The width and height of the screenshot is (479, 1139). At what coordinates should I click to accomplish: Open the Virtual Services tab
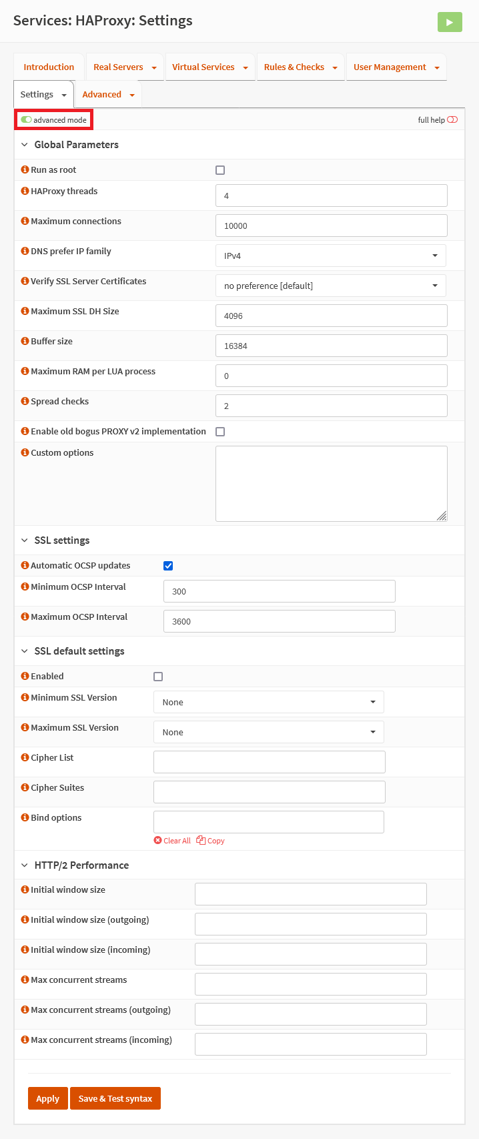click(209, 67)
